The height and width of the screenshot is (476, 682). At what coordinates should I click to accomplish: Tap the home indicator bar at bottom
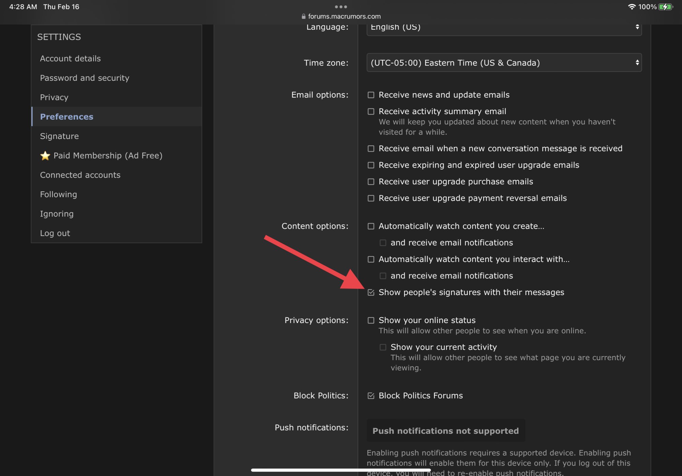point(341,470)
